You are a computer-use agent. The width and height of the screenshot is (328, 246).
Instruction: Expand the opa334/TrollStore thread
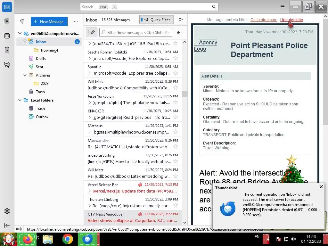[90, 44]
